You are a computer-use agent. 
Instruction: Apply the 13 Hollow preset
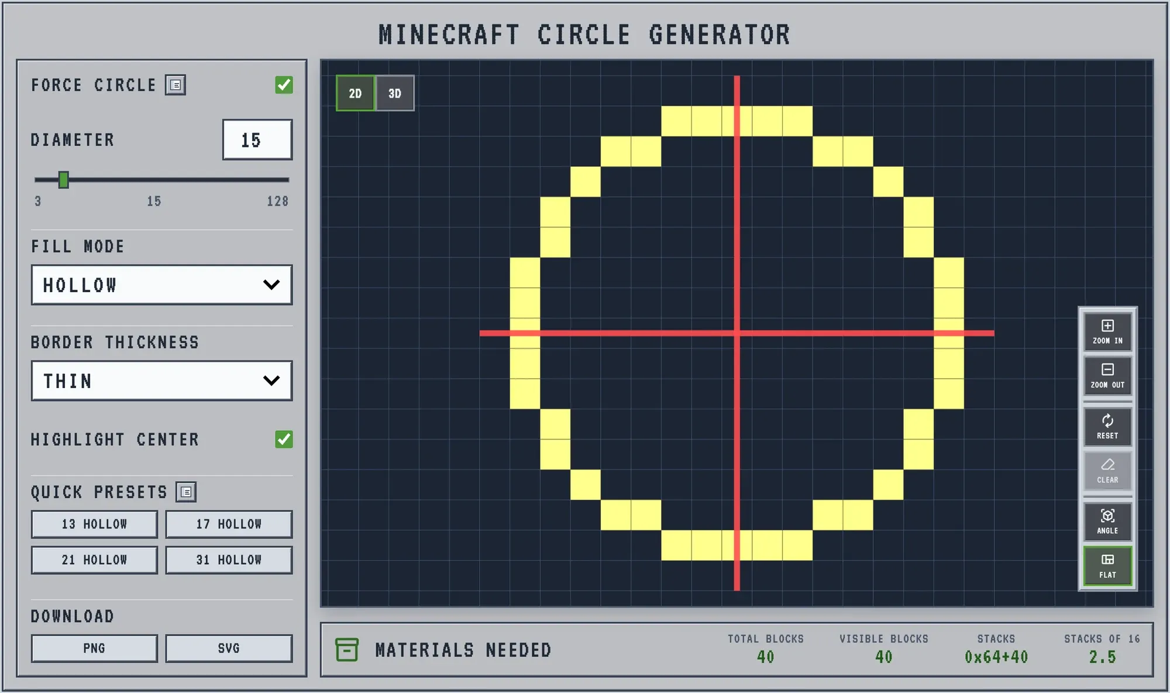click(94, 524)
